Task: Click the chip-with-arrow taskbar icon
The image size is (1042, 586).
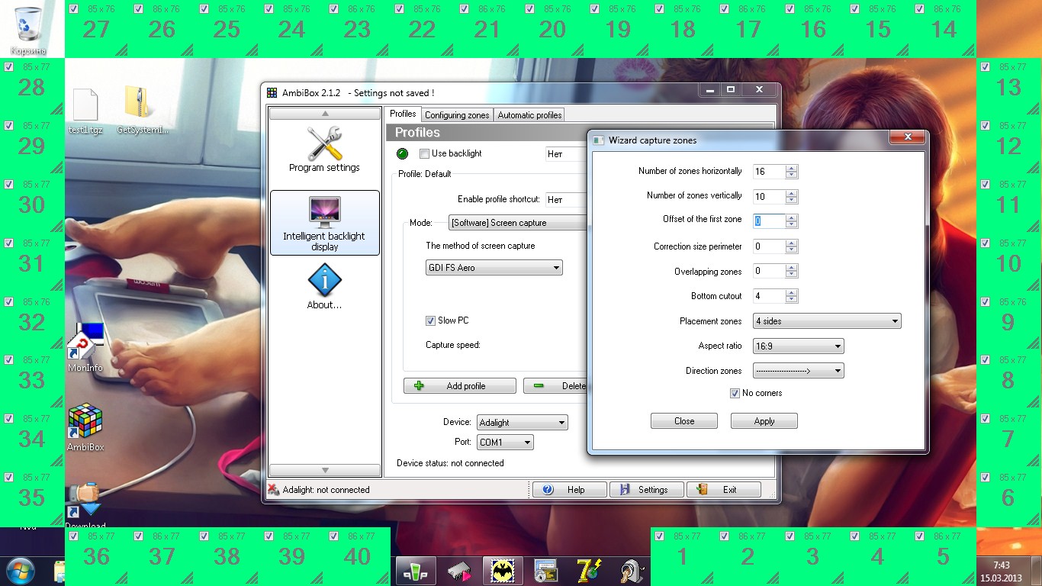Action: 458,571
